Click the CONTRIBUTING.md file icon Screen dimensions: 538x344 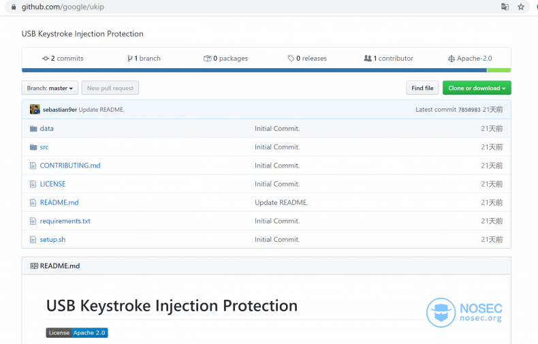pos(33,166)
